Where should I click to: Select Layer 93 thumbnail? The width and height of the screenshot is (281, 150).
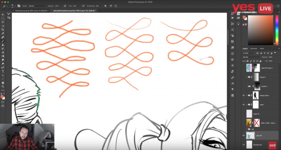pyautogui.click(x=250, y=136)
